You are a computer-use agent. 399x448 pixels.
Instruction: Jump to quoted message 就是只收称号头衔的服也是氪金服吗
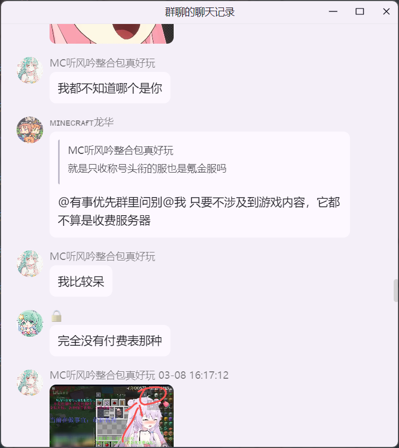click(147, 168)
